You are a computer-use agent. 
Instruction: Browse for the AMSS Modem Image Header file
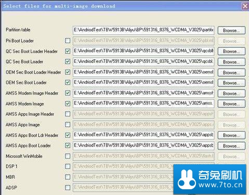231,94
